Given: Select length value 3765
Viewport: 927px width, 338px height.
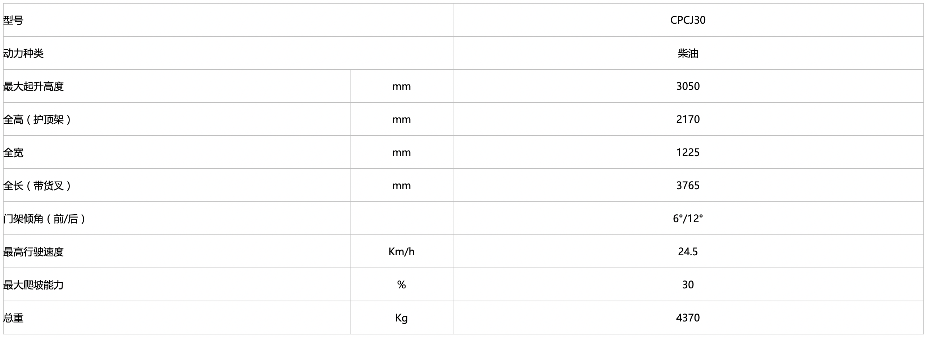Looking at the screenshot, I should point(688,186).
